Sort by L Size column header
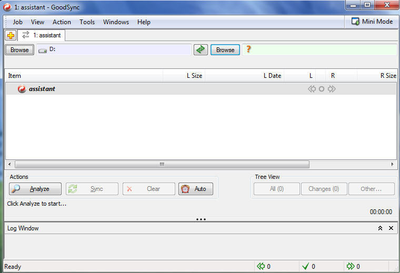This screenshot has width=400, height=273. 184,76
